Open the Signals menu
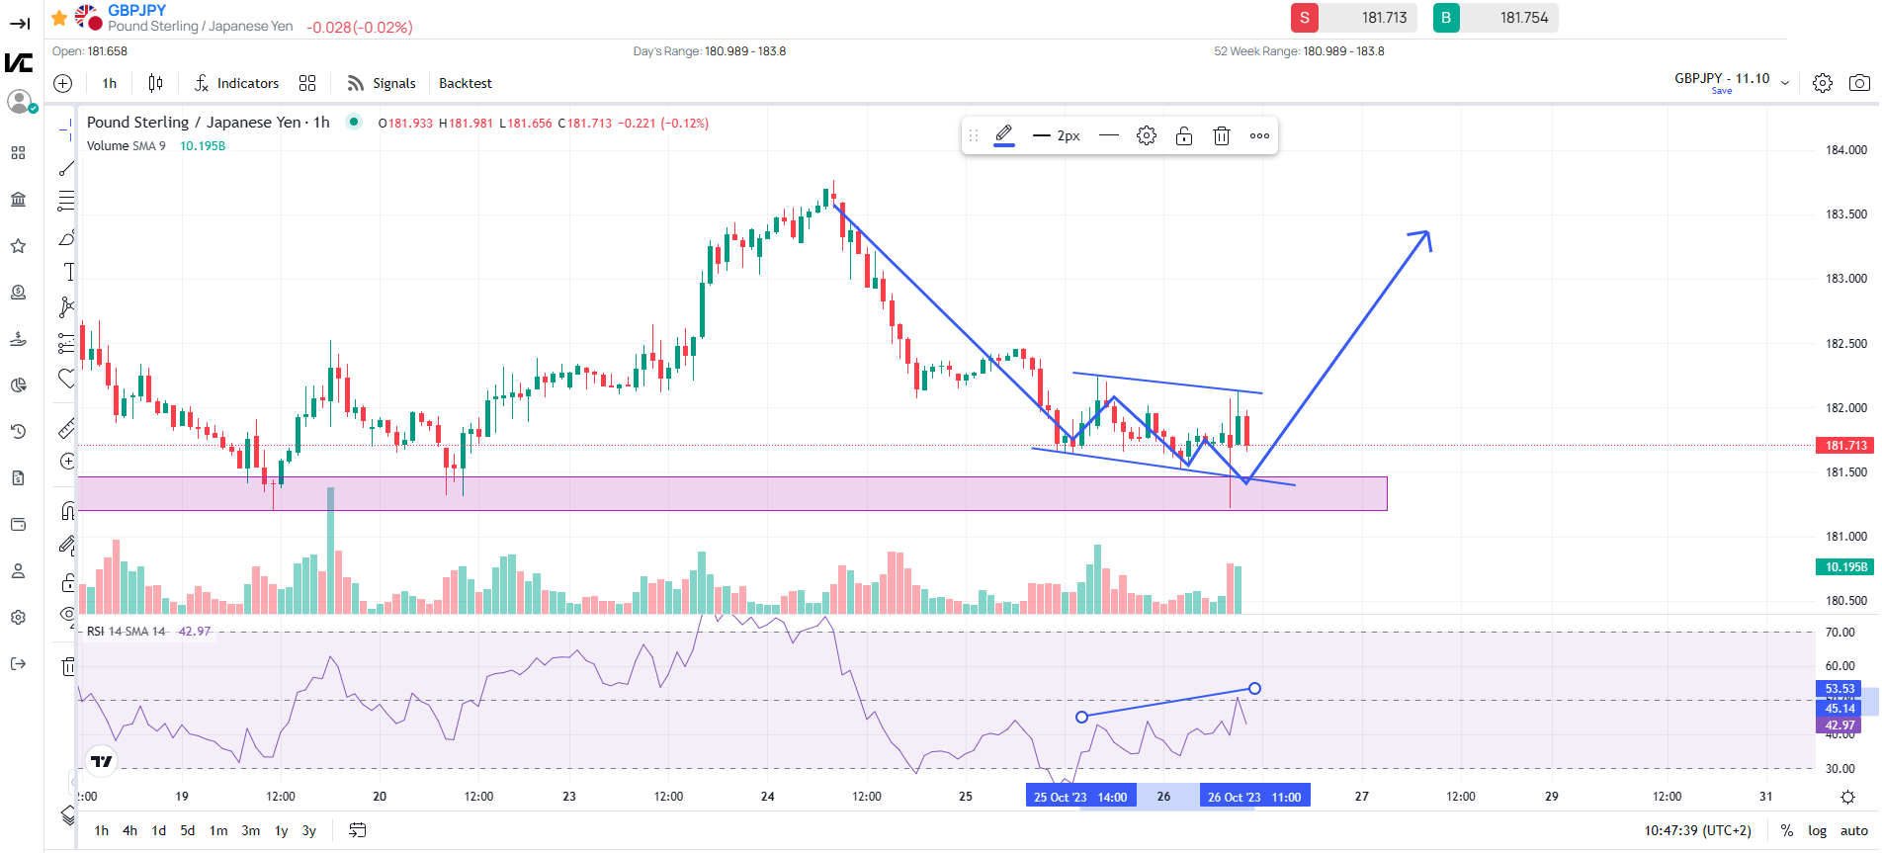 coord(382,83)
